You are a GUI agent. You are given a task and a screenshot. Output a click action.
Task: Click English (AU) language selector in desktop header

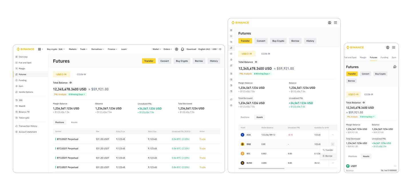coord(204,49)
